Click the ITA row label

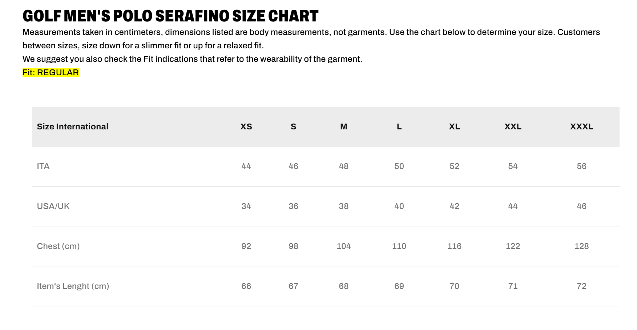pos(43,166)
